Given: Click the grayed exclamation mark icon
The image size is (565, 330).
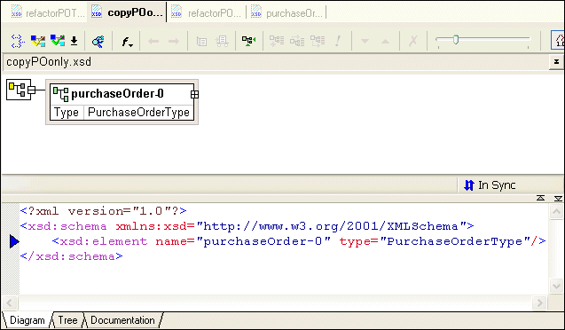Looking at the screenshot, I should pyautogui.click(x=338, y=41).
